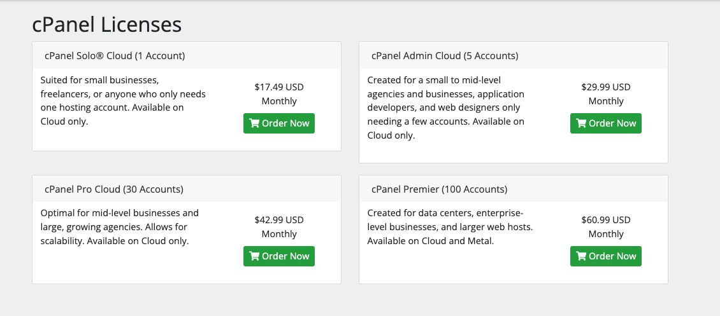The width and height of the screenshot is (720, 316).
Task: Order the cPanel Pro Cloud license
Action: [x=278, y=256]
